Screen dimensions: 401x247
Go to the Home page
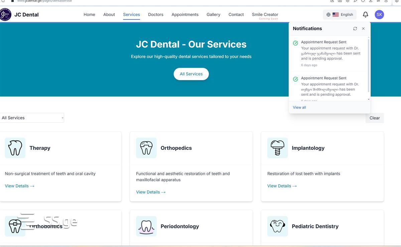pyautogui.click(x=89, y=15)
